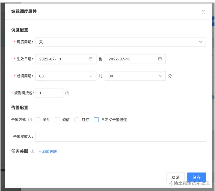Check the 钉钉 alert option
215x191 pixels.
click(77, 120)
